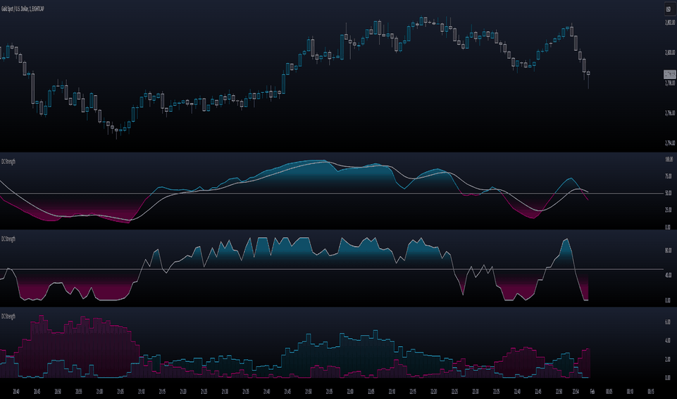This screenshot has width=677, height=399.
Task: Click the 22:30 time axis label
Action: [475, 392]
